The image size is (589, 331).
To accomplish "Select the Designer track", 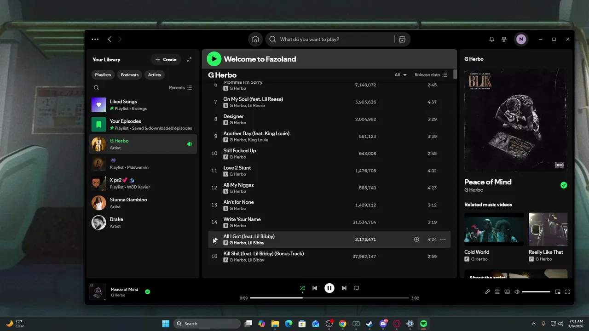I will click(329, 120).
